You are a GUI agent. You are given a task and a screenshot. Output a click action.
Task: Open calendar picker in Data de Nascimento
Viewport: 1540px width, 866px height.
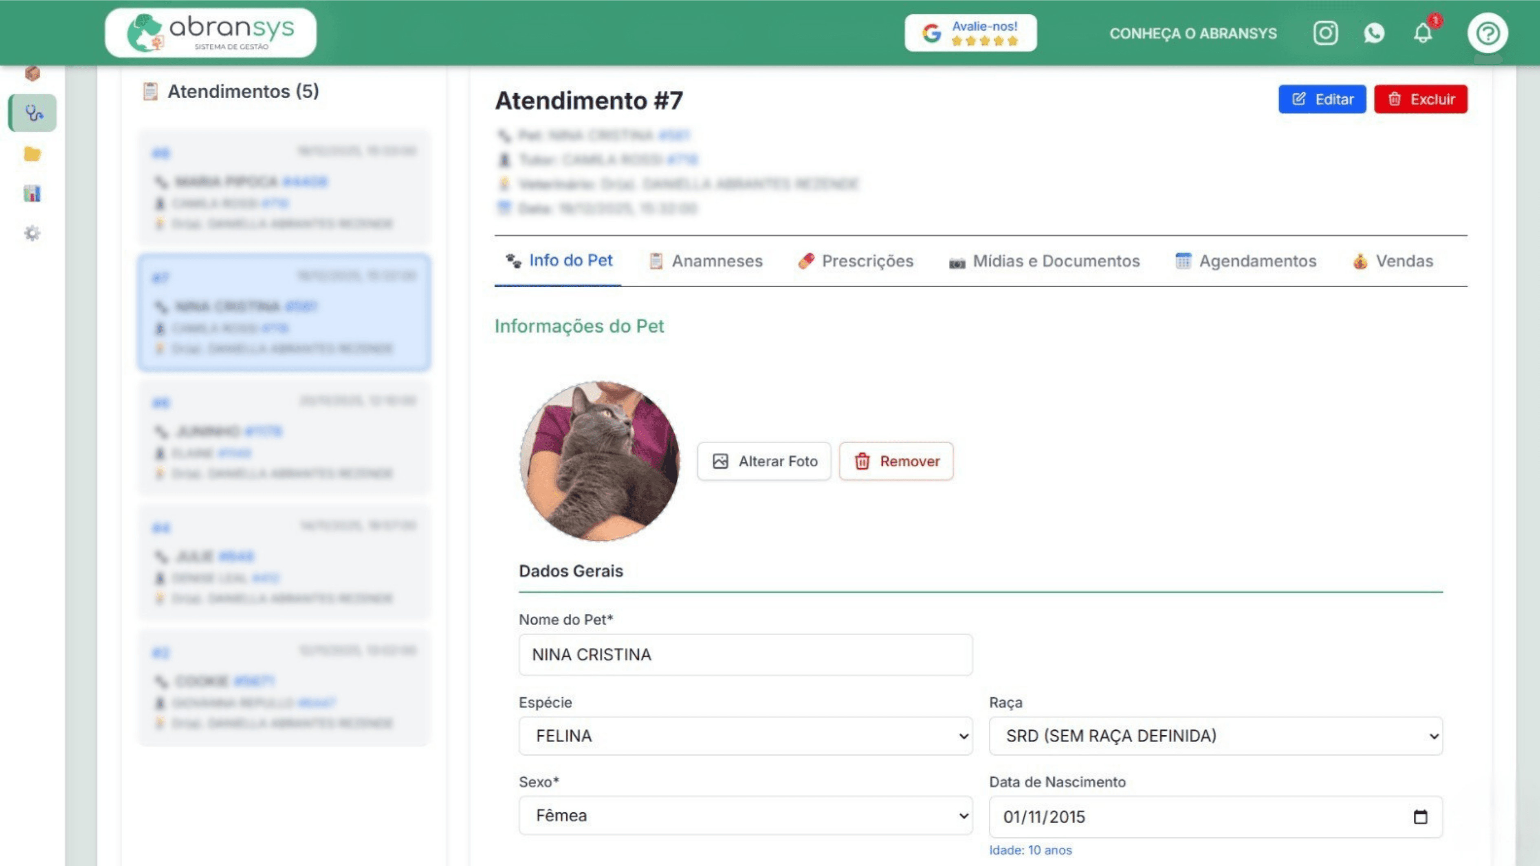click(x=1421, y=817)
